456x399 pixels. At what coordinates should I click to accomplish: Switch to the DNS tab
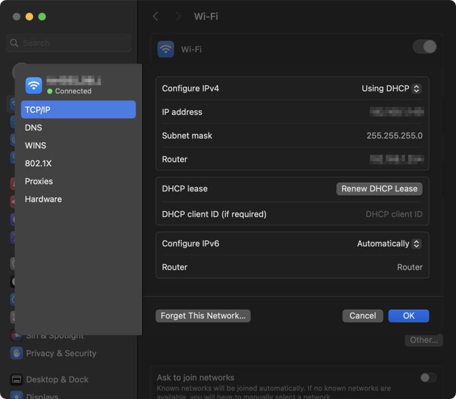coord(33,127)
